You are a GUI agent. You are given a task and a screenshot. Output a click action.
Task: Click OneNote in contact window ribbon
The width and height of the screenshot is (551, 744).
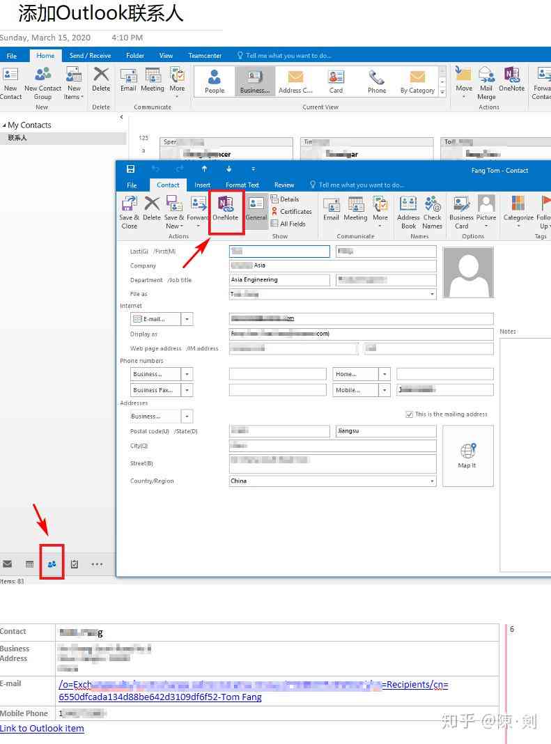(226, 208)
